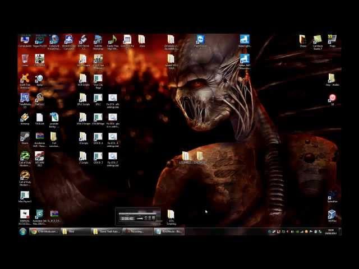The width and height of the screenshot is (359, 269).
Task: Open the Fraps shortcut icon
Action: click(332, 41)
